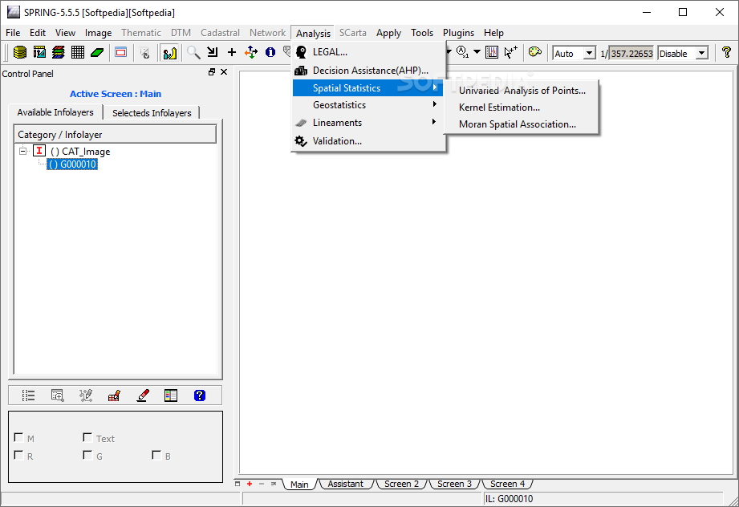Switch to Available Infolayers tab
The image size is (739, 507).
(x=55, y=112)
